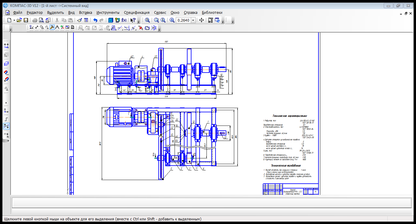Open the Инструменты menu

[108, 13]
